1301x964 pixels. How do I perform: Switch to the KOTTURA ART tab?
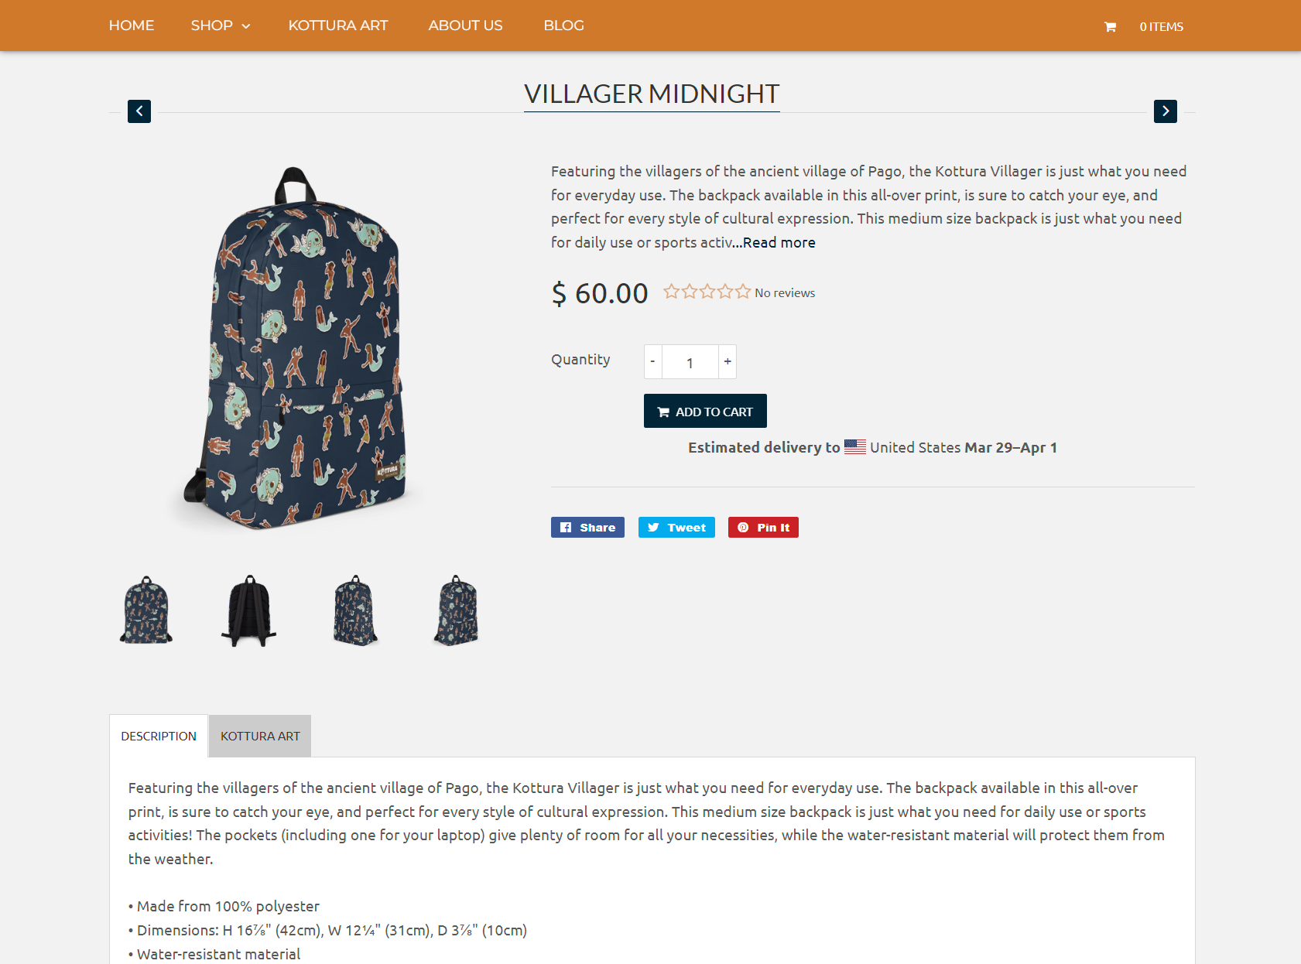pyautogui.click(x=260, y=736)
